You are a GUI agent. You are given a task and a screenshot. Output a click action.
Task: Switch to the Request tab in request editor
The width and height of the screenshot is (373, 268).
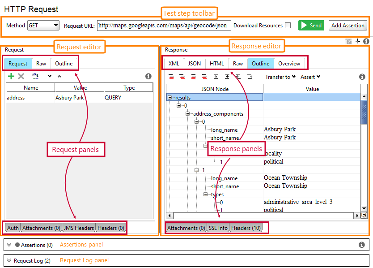point(18,64)
